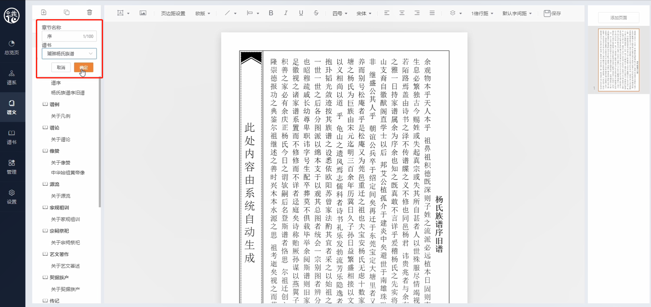Click the object alignment tool icon
651x307 pixels.
coord(250,13)
